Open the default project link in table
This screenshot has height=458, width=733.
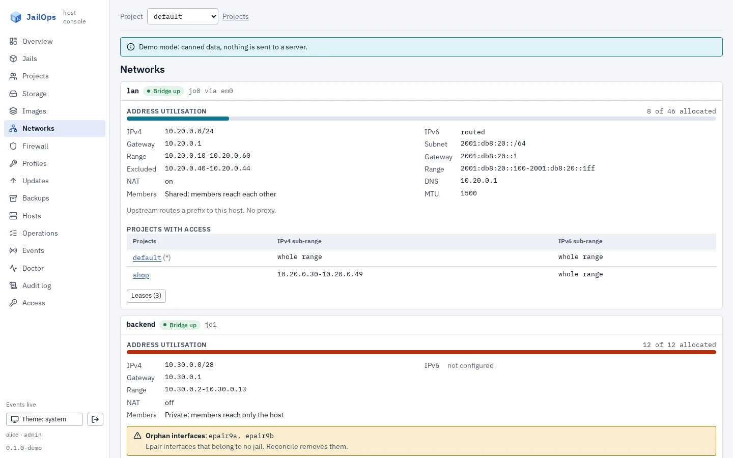(147, 257)
